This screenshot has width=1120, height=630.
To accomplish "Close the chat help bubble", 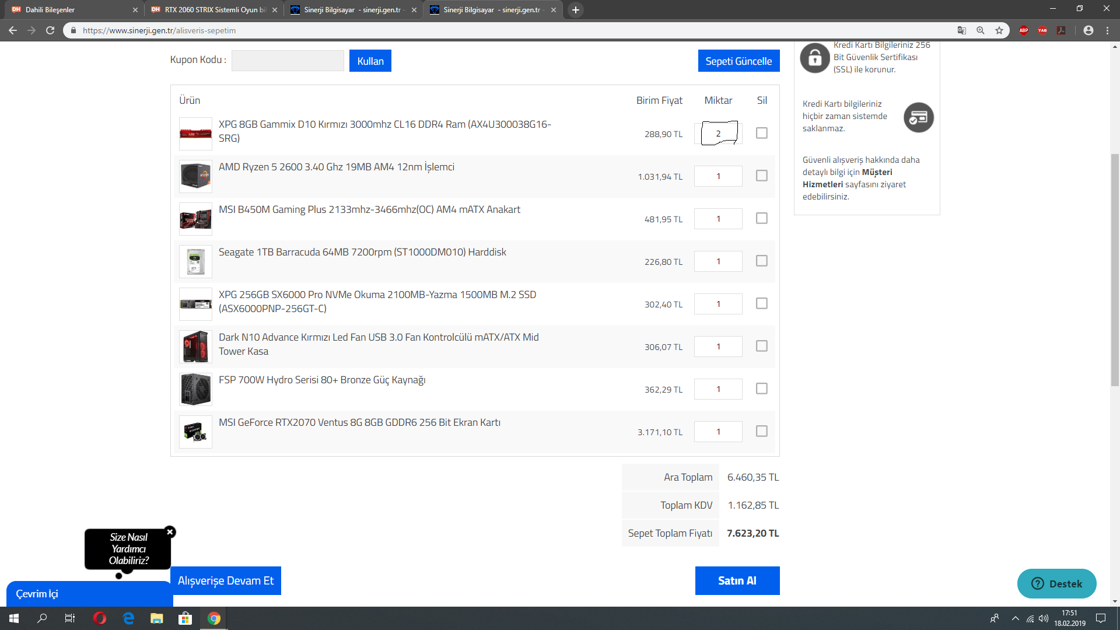I will point(170,531).
